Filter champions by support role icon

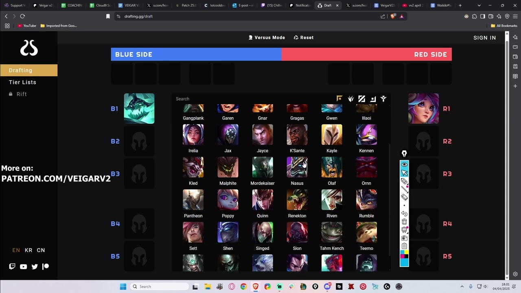click(383, 98)
